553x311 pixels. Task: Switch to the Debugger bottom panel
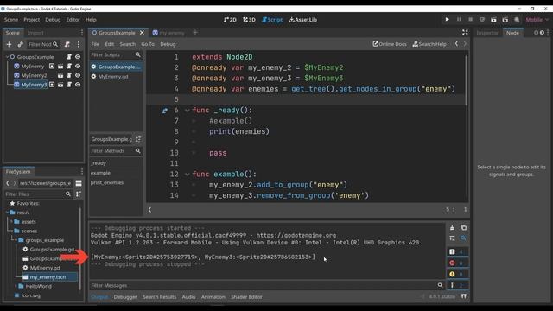(x=125, y=297)
